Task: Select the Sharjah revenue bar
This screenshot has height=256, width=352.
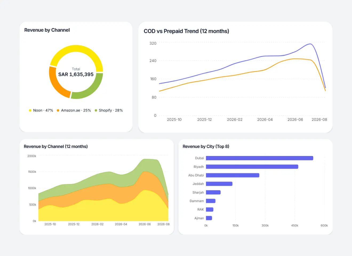Action: 213,192
